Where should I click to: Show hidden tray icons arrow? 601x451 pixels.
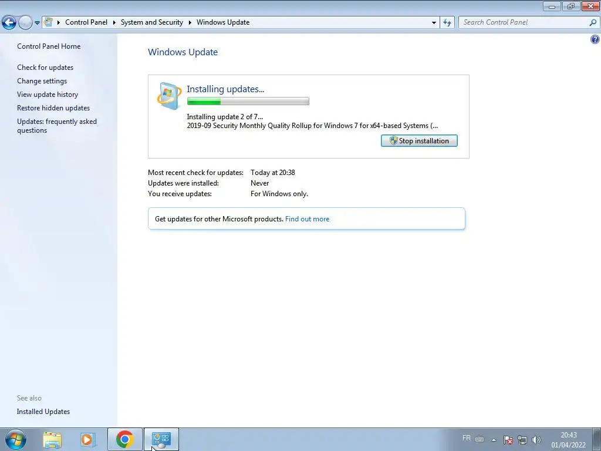coord(494,440)
